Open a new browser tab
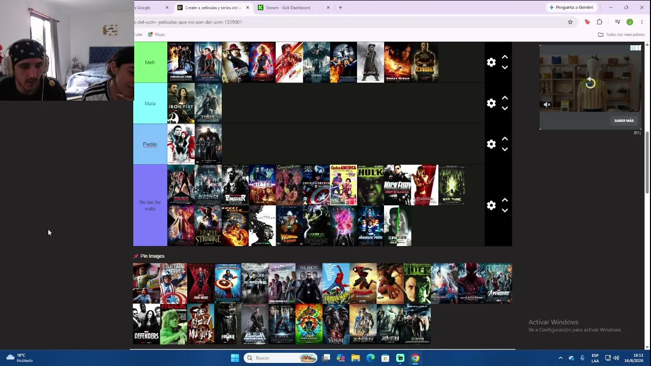This screenshot has width=651, height=366. point(340,8)
